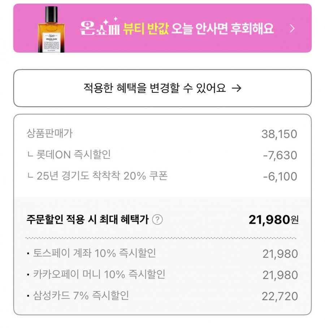Select 토스페이 계좌 10% 즉시할인 option

162,253
